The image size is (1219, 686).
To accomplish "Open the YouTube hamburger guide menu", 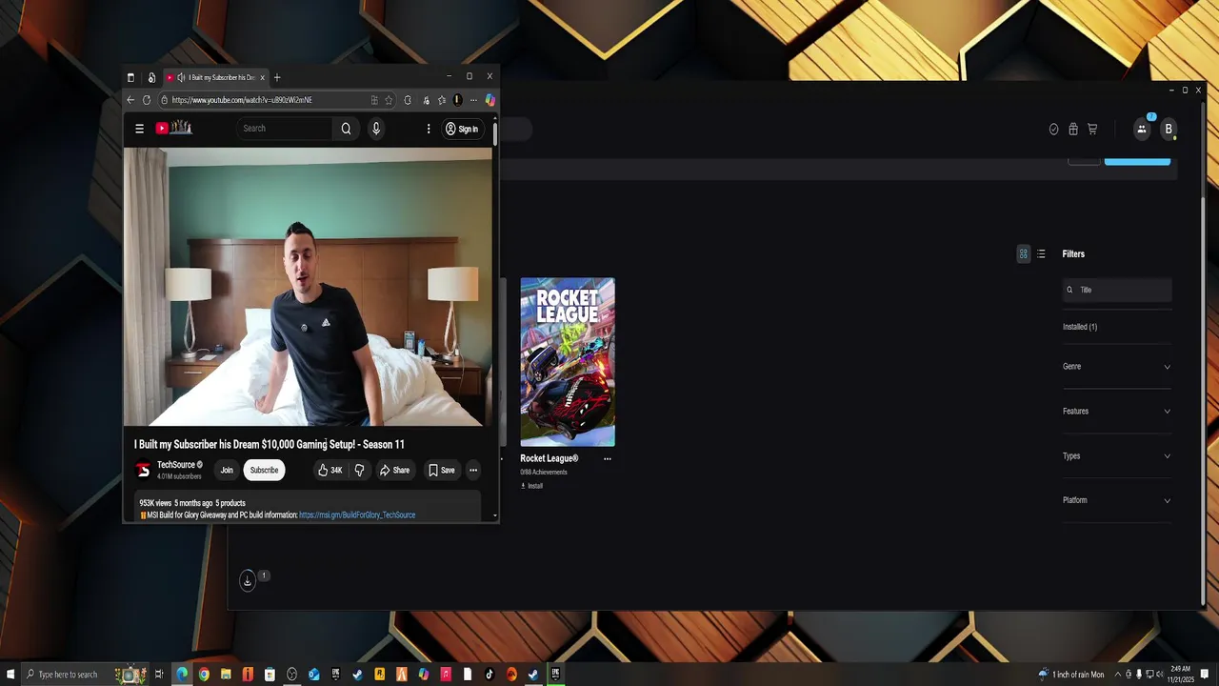I will click(139, 129).
